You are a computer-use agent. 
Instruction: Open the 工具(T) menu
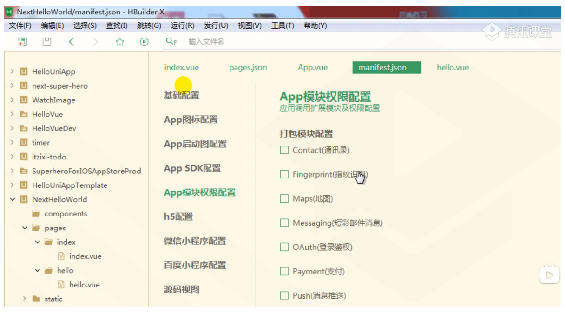pos(282,26)
